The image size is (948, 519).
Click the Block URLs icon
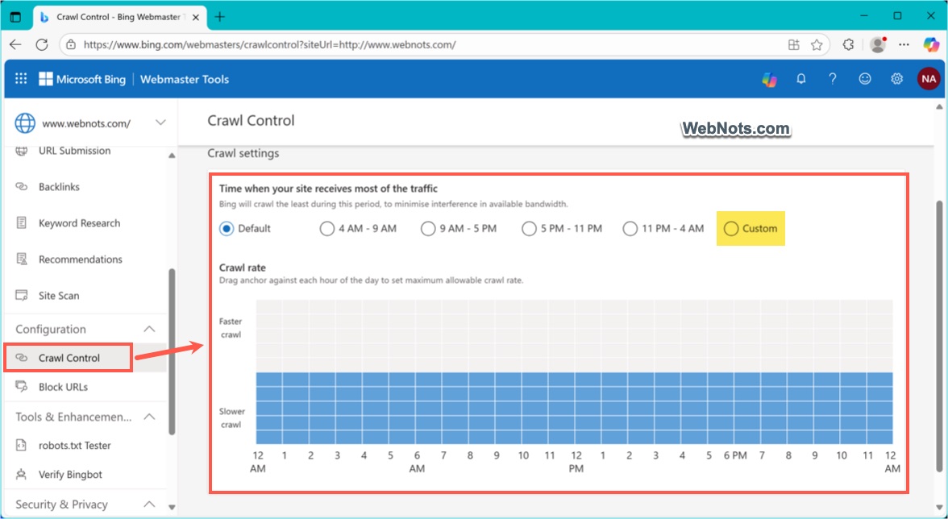click(22, 386)
